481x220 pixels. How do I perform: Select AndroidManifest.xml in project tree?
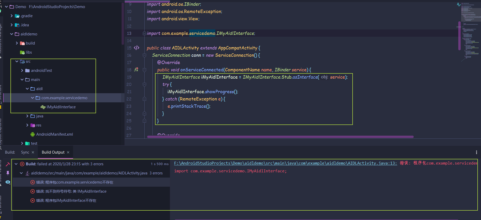point(55,134)
